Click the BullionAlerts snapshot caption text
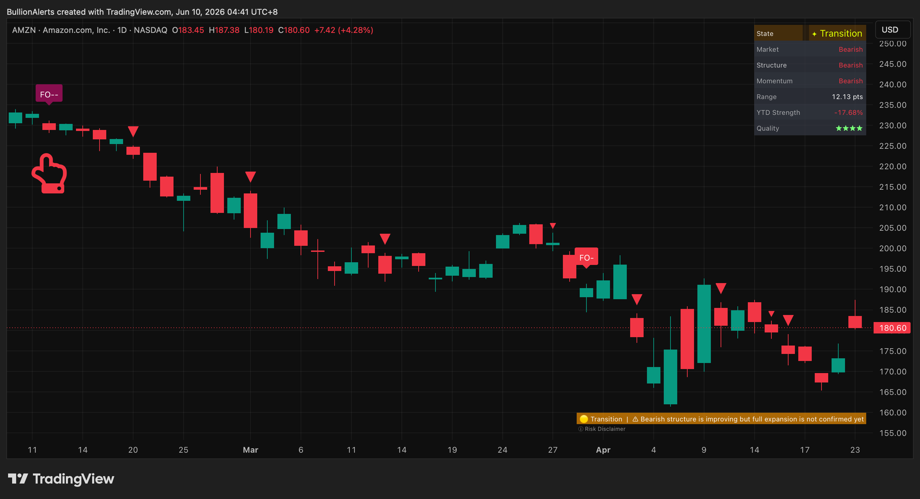Viewport: 920px width, 499px height. tap(142, 12)
